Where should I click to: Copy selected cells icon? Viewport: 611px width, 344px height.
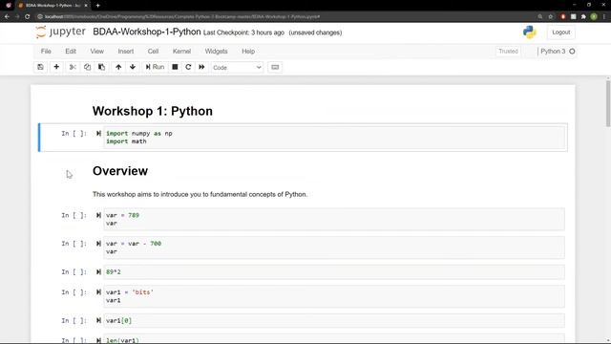point(87,67)
